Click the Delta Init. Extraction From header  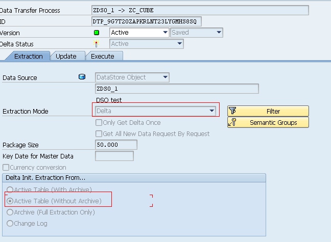tap(134, 178)
